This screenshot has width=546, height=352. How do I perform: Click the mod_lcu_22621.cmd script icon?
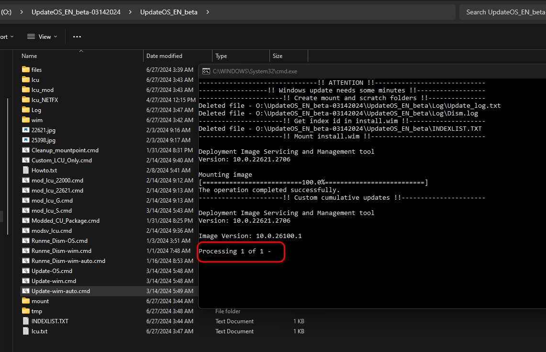point(26,190)
